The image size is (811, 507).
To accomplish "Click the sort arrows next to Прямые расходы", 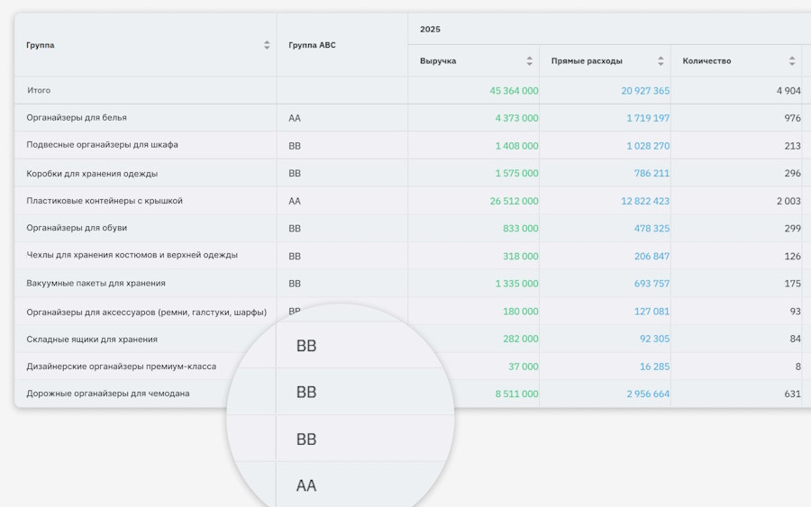I will (661, 61).
